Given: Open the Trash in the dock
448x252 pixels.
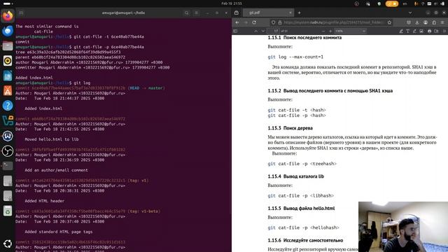Looking at the screenshot, I should coord(8,211).
